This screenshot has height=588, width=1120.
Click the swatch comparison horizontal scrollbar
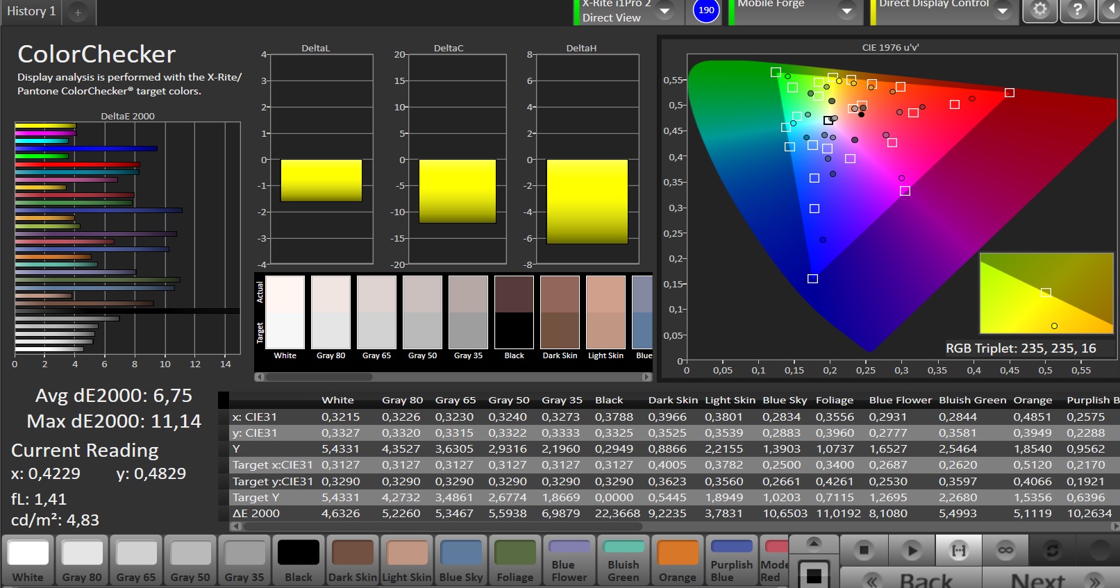coord(318,377)
